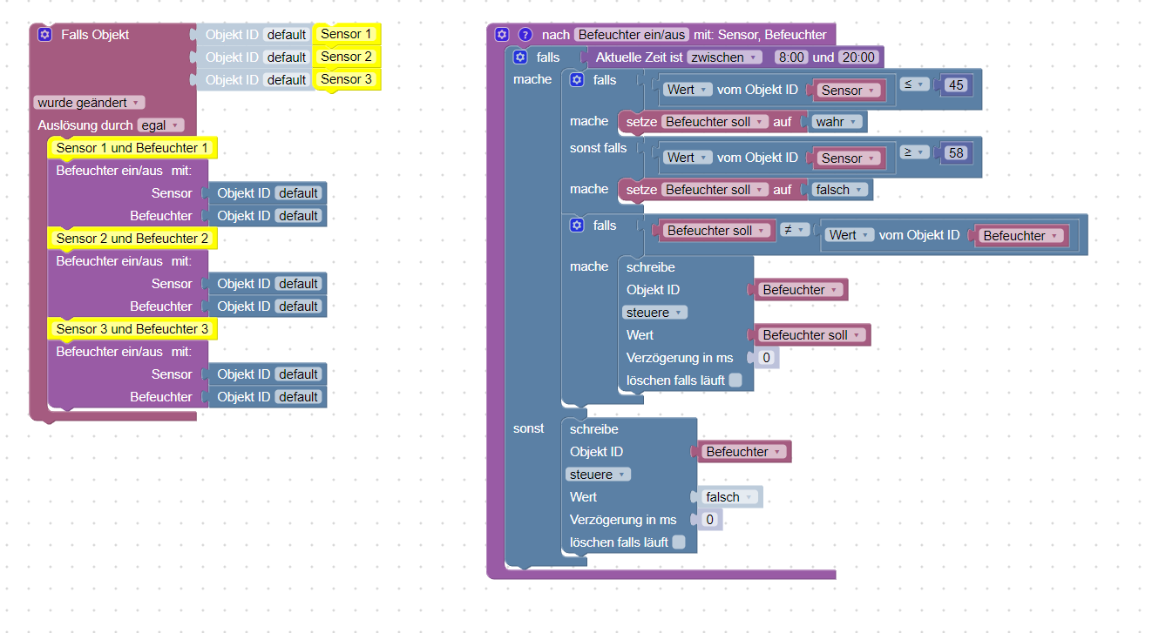The width and height of the screenshot is (1152, 633).
Task: Open 'Befeuchter soll' dropdown in 'setze … auf wahr'
Action: (x=715, y=122)
